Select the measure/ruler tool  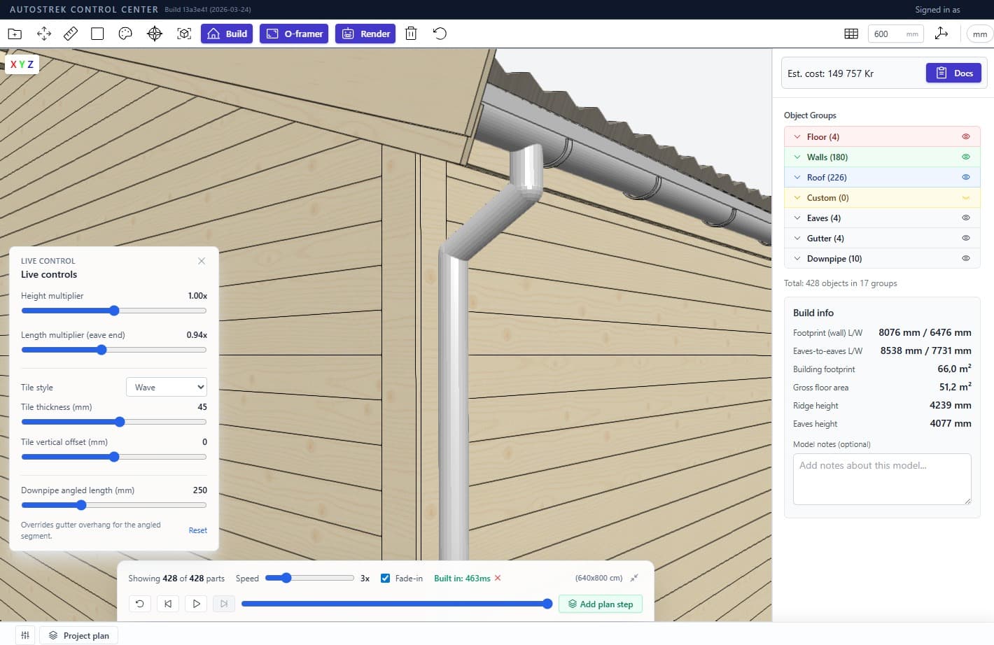pyautogui.click(x=70, y=33)
